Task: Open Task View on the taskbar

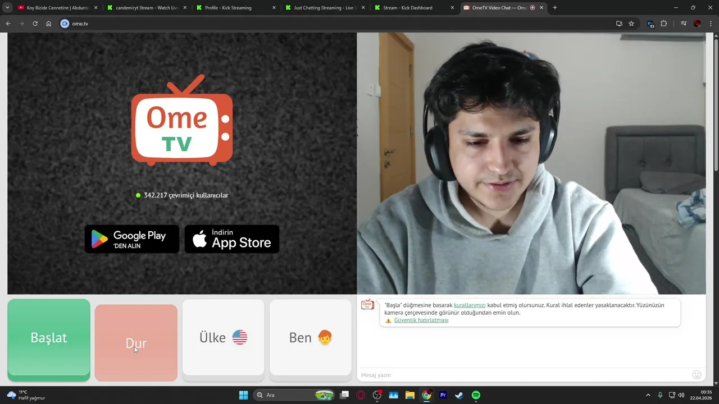Action: point(345,395)
